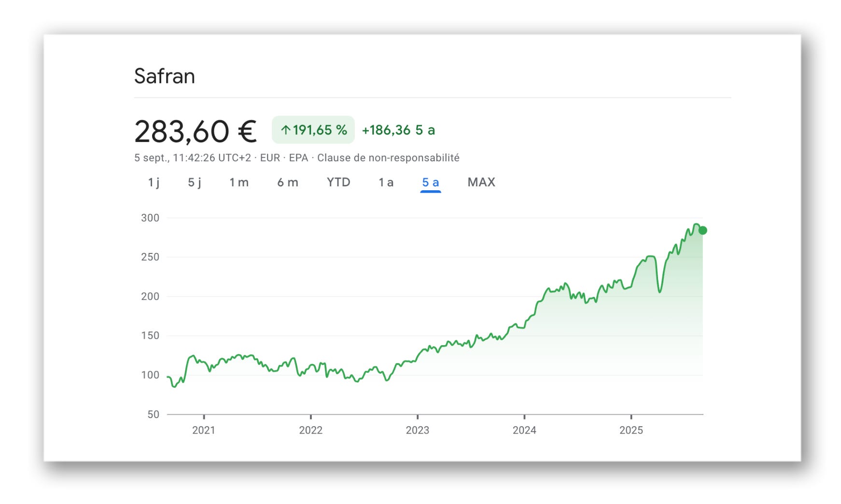Click the EPA exchange label

(x=298, y=158)
